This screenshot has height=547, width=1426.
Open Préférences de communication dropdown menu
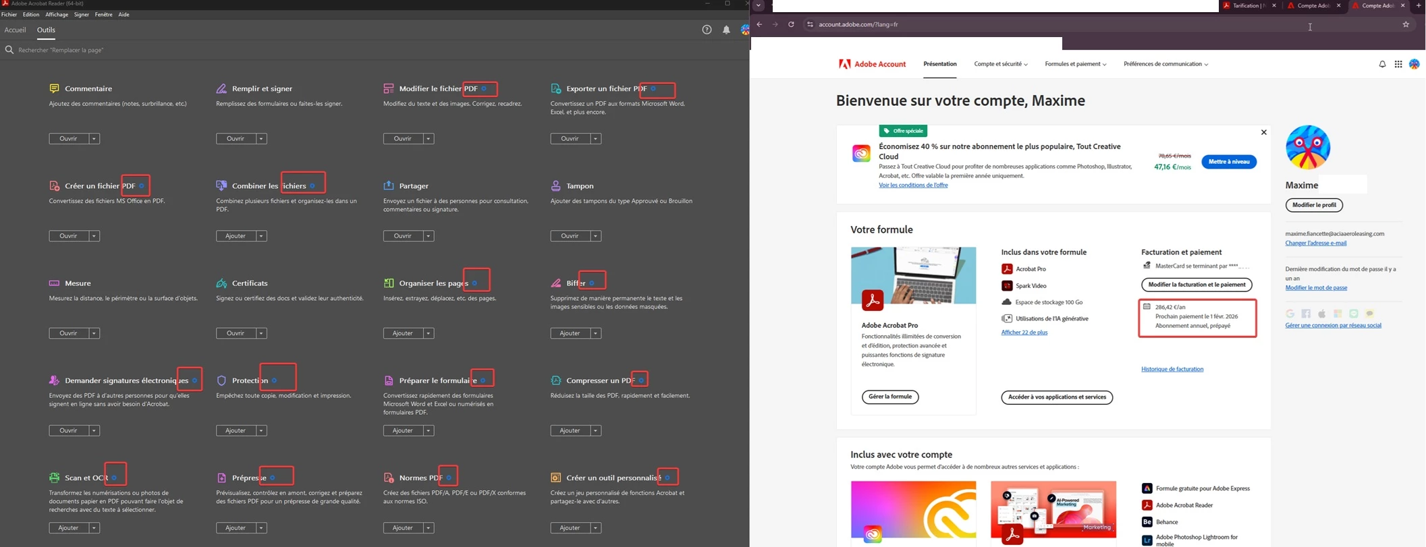tap(1166, 64)
